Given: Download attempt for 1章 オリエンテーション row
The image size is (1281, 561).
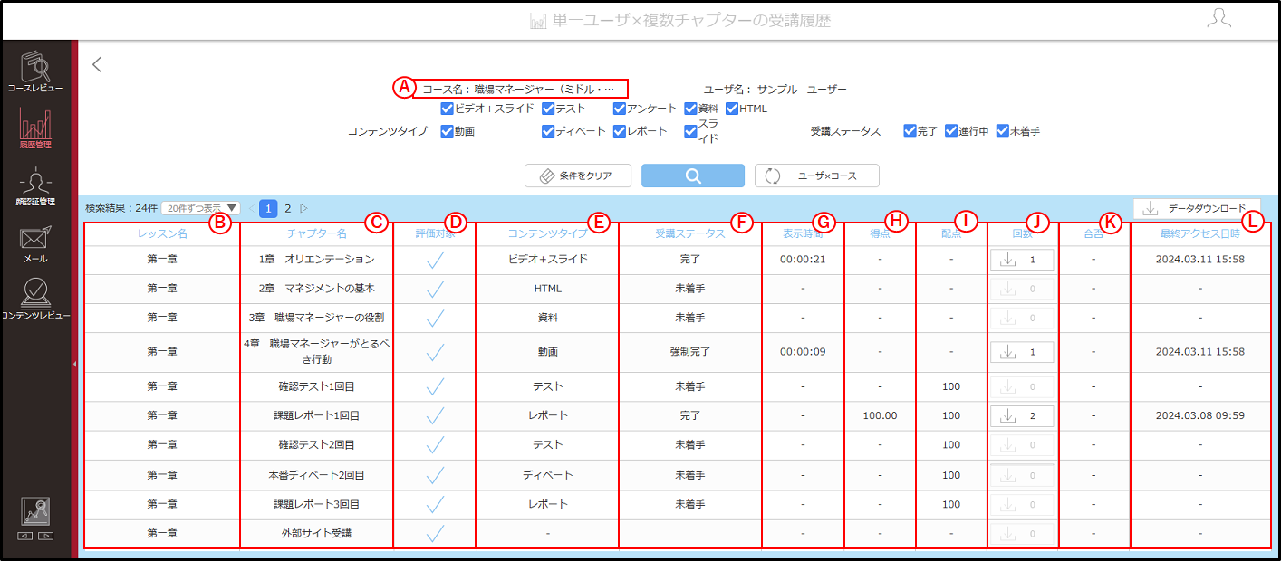Looking at the screenshot, I should pos(1021,260).
